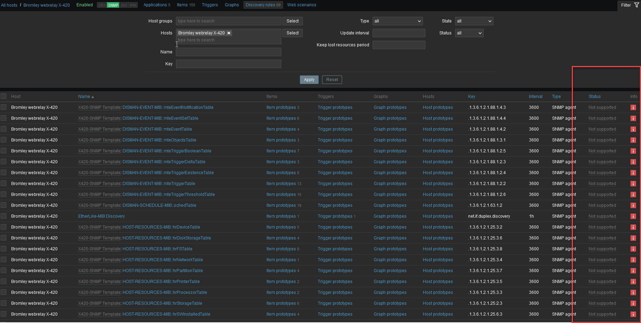Open error info icon for mteTriggerThresholdTable row
This screenshot has height=323, width=641.
click(633, 195)
